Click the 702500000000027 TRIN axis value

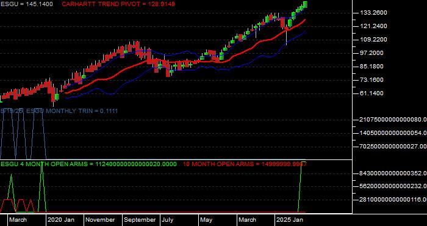pos(393,147)
